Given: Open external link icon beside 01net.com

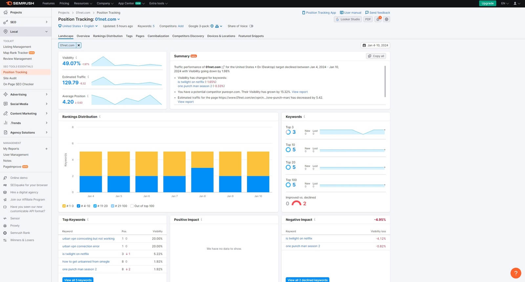Looking at the screenshot, I should [x=223, y=67].
